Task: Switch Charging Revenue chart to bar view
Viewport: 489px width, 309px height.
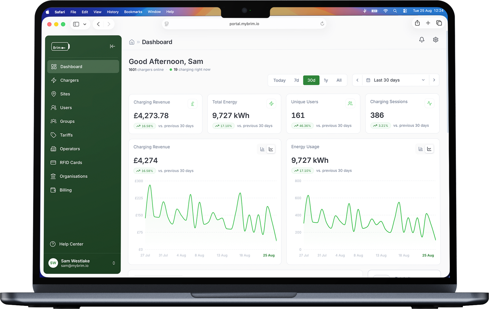Action: point(262,149)
